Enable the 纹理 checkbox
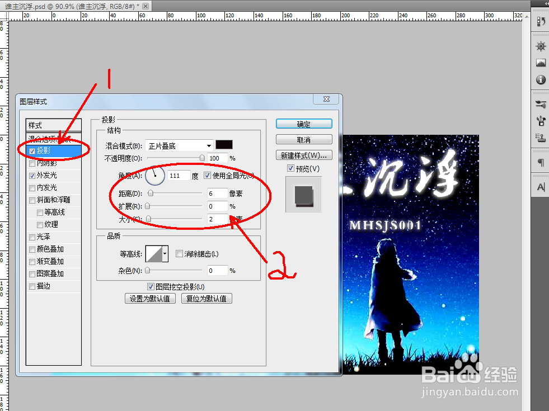Image resolution: width=549 pixels, height=411 pixels. coord(40,225)
